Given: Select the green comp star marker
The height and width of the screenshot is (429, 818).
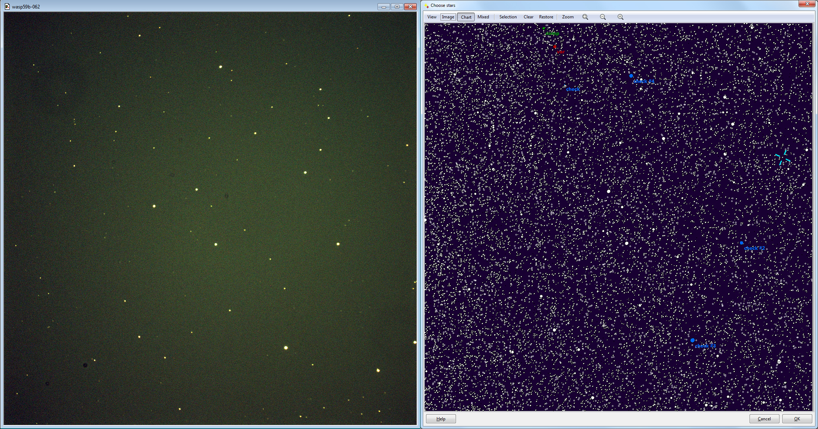Looking at the screenshot, I should (544, 28).
